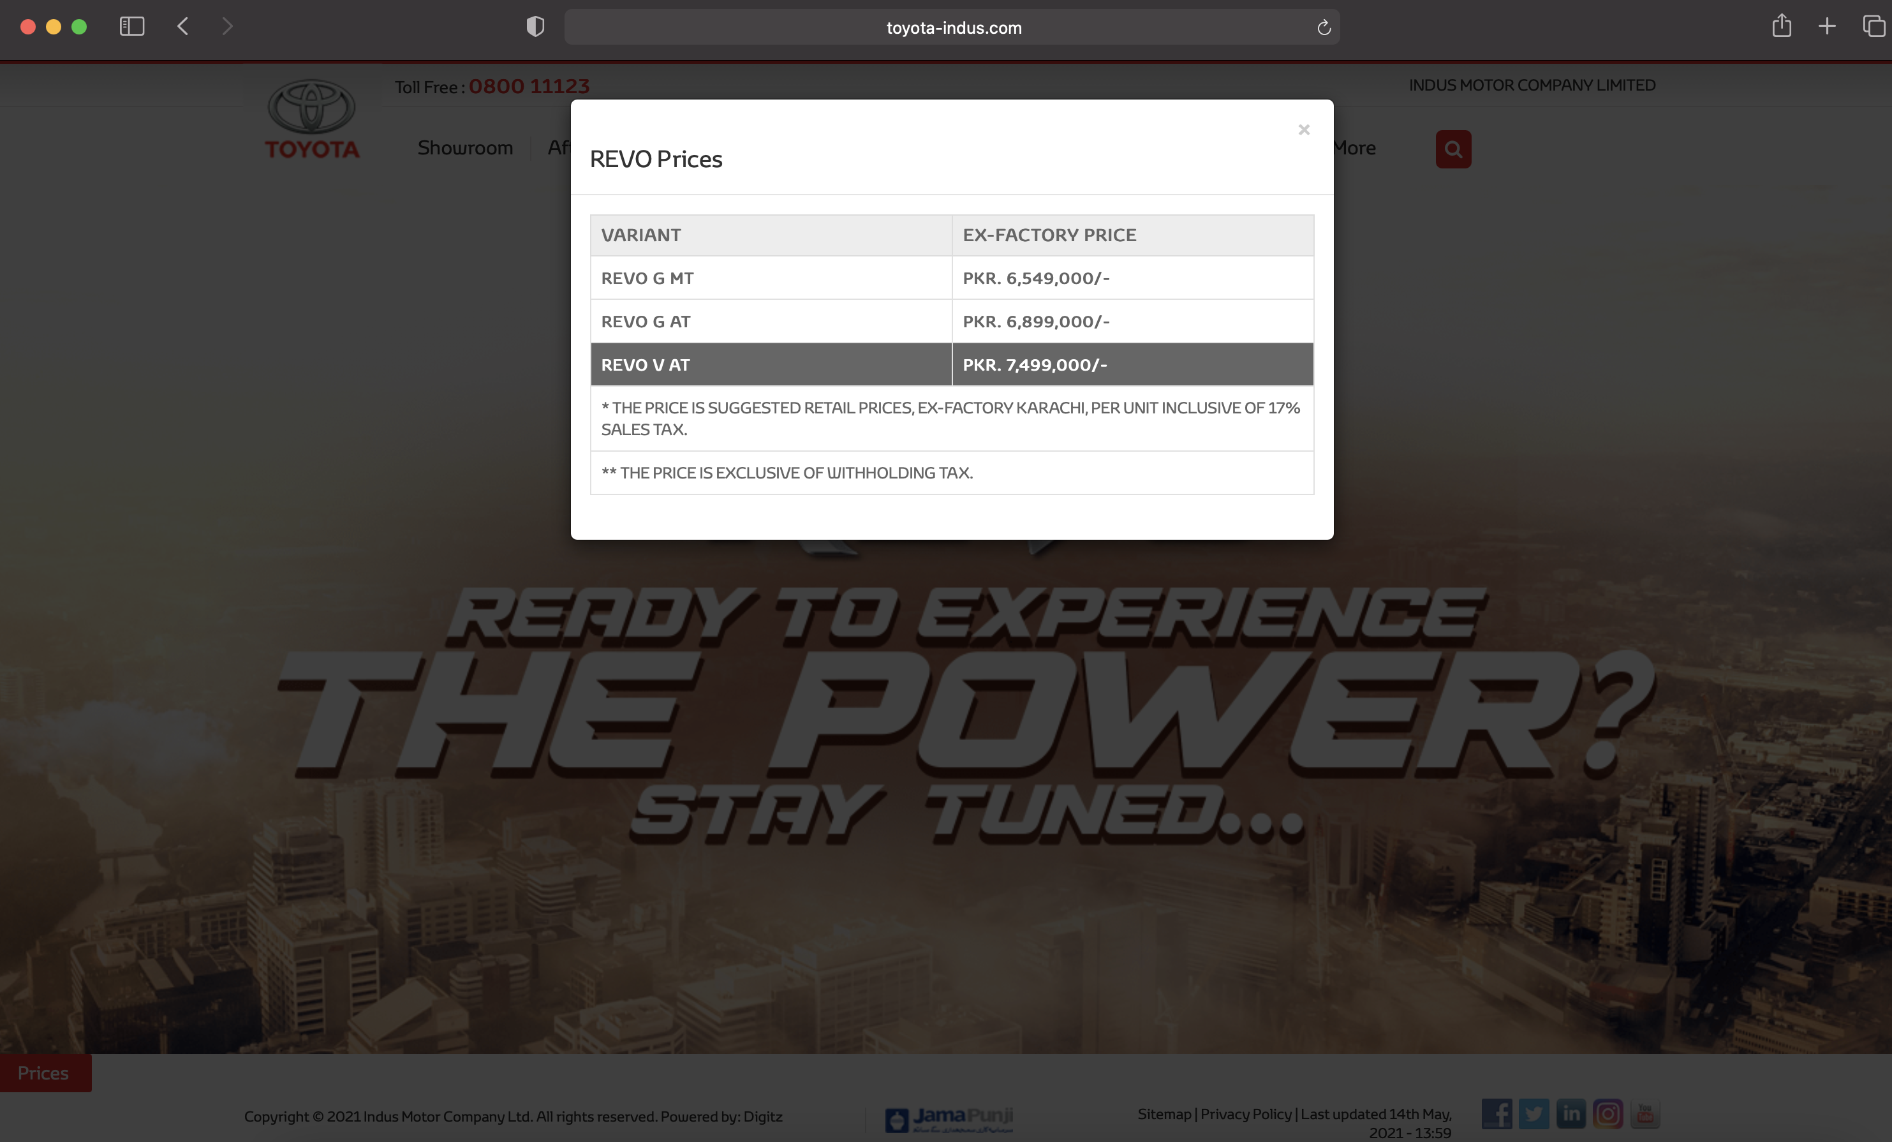Go back to previous page
The height and width of the screenshot is (1142, 1892).
click(x=182, y=26)
